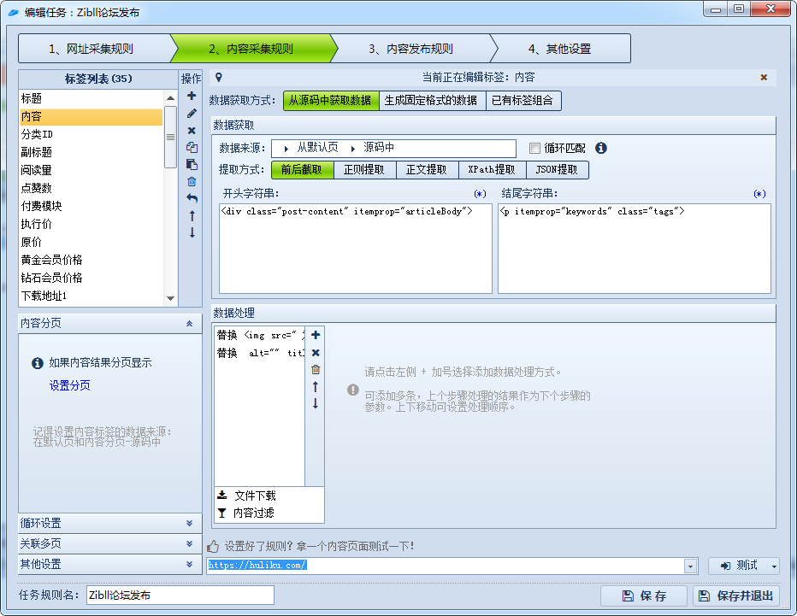The height and width of the screenshot is (616, 797).
Task: Add a data processing step with plus icon
Action: 316,335
